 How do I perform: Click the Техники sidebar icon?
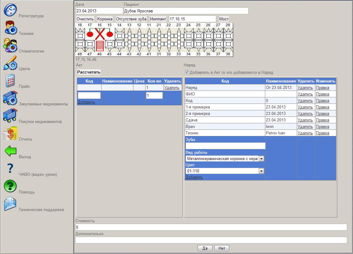[x=10, y=28]
